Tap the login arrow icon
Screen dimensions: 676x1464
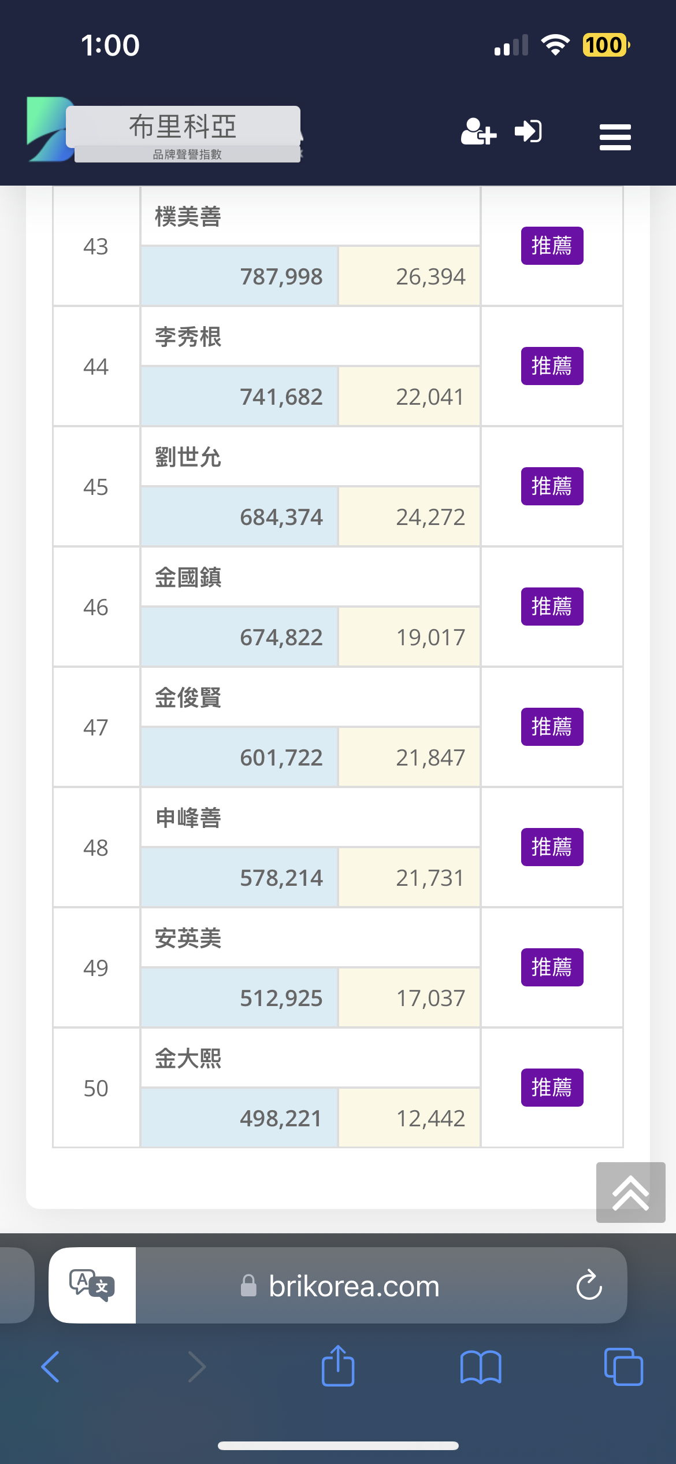pyautogui.click(x=528, y=131)
